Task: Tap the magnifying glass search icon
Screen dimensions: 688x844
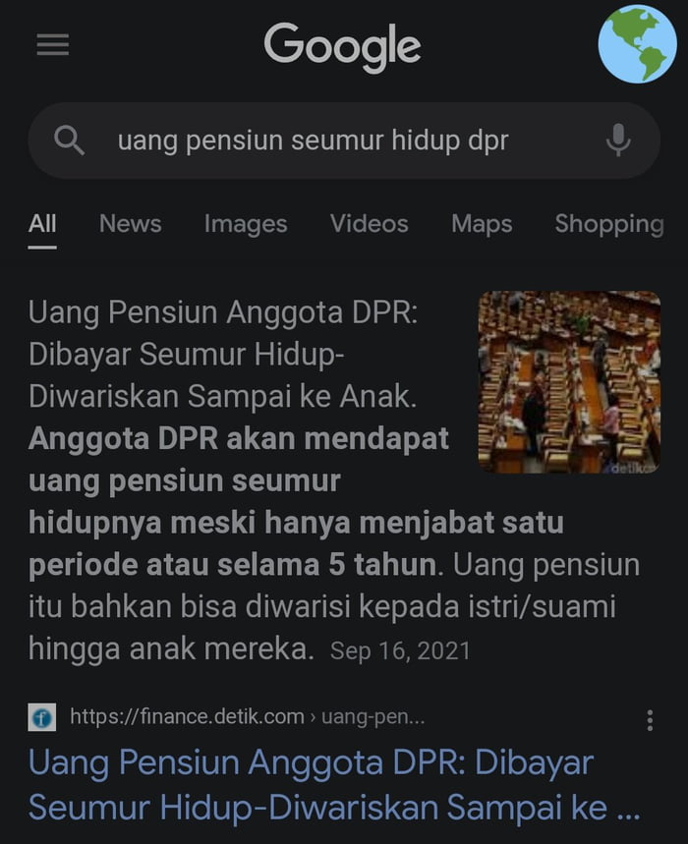Action: pos(70,141)
